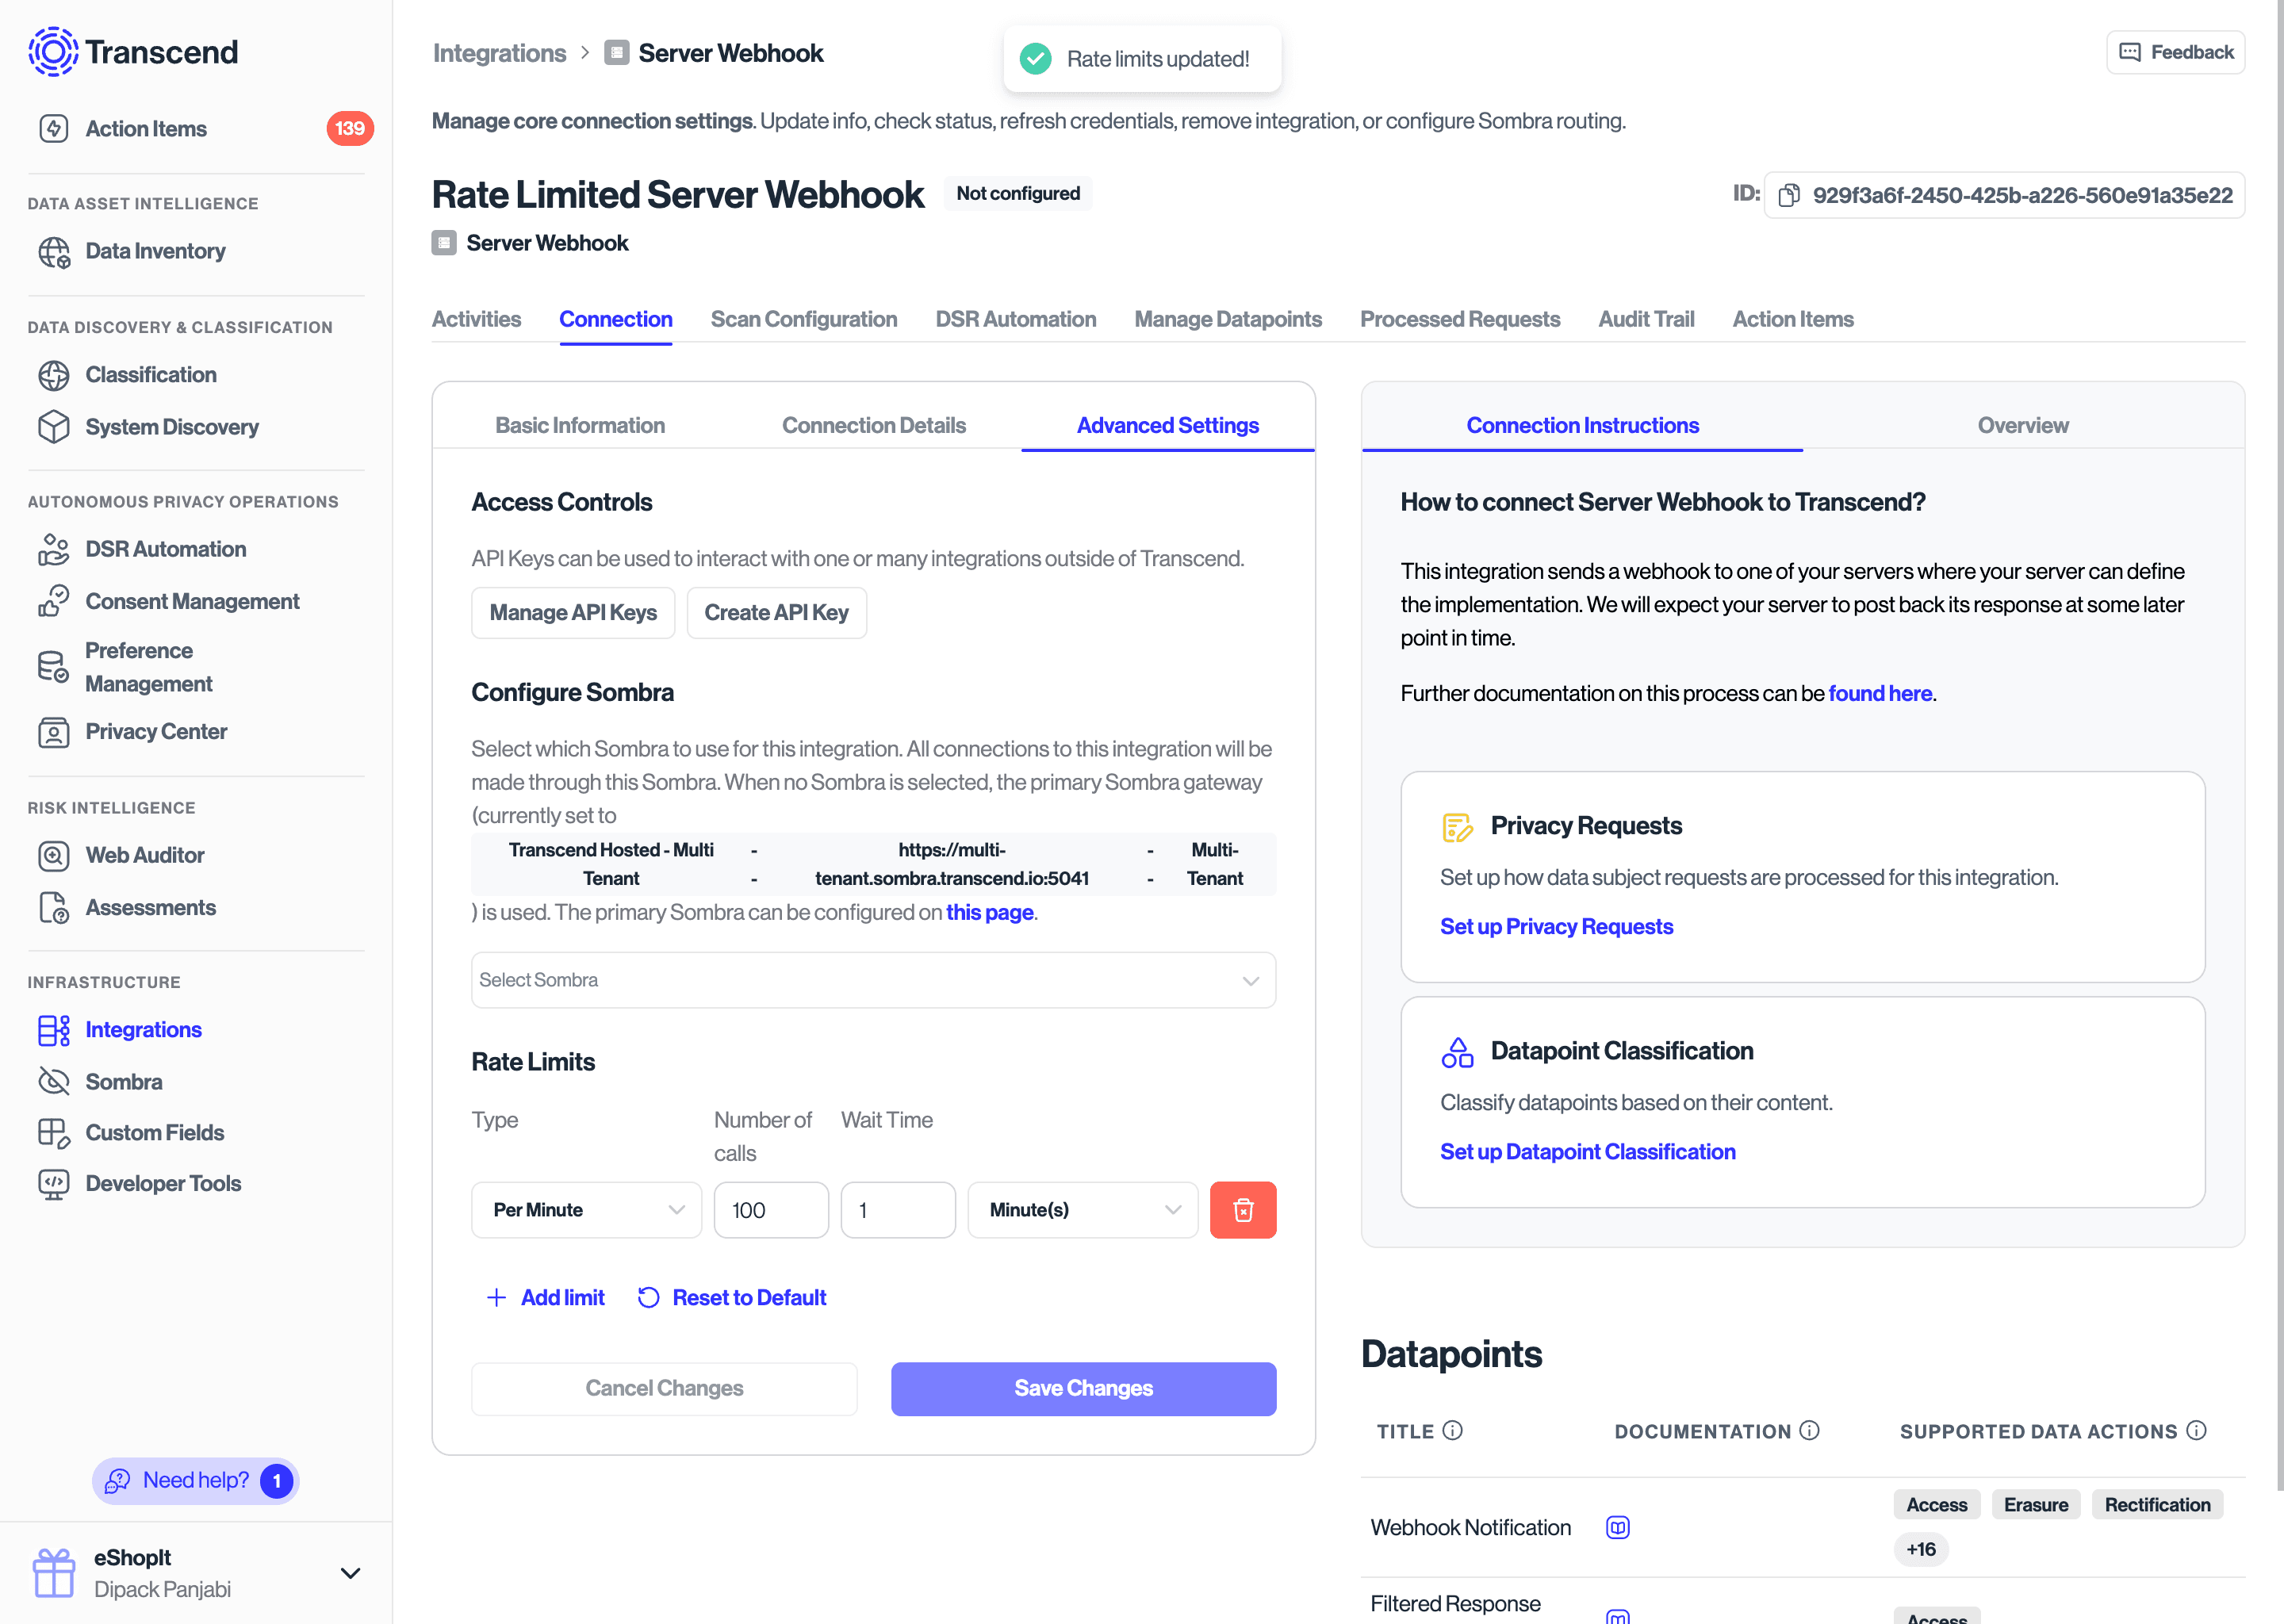Click Add limit to create another rate limit
The height and width of the screenshot is (1624, 2284).
click(545, 1297)
